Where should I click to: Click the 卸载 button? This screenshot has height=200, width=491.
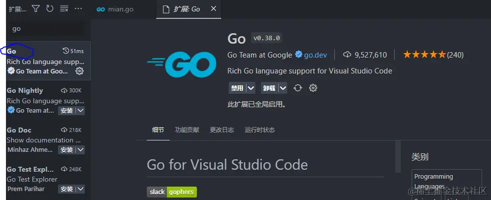pyautogui.click(x=269, y=88)
